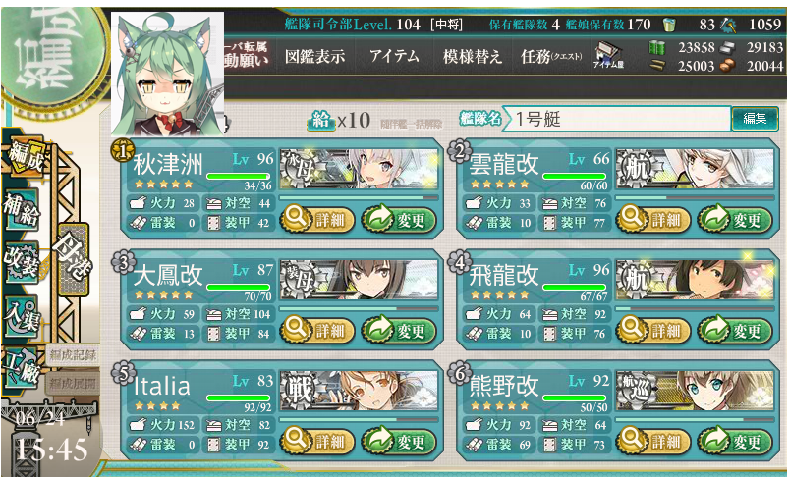Open 図鑑表示 in the top menu

[x=314, y=56]
